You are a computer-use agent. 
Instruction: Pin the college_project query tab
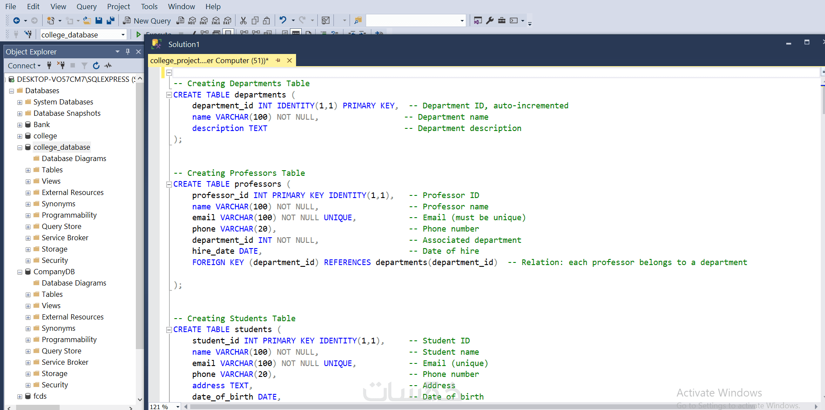(278, 60)
